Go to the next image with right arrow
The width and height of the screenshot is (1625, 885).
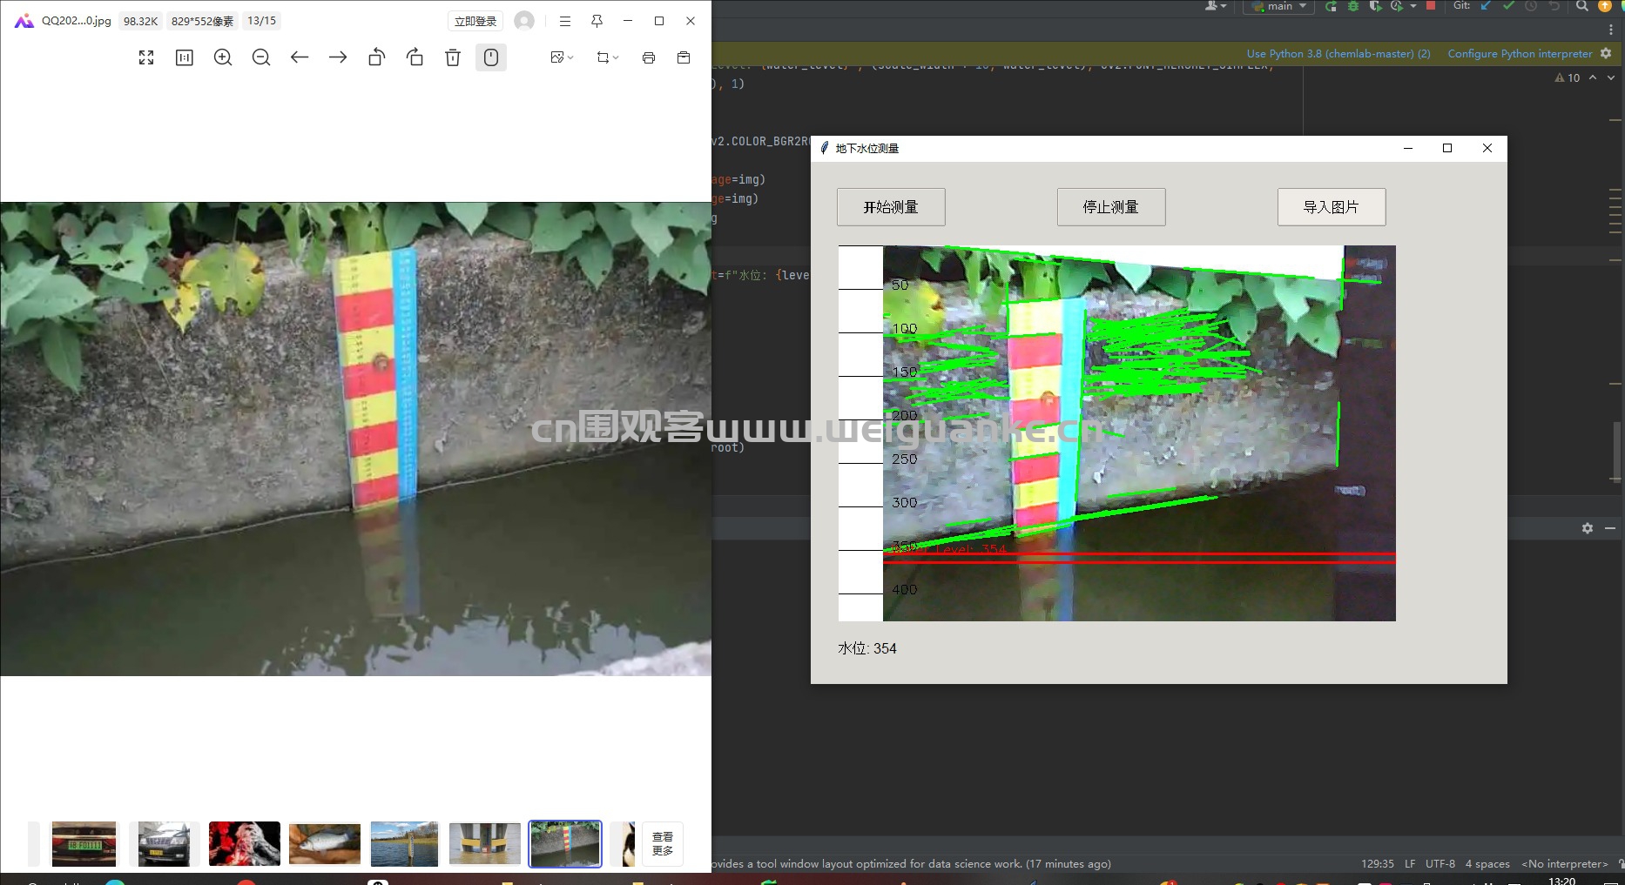pos(338,57)
